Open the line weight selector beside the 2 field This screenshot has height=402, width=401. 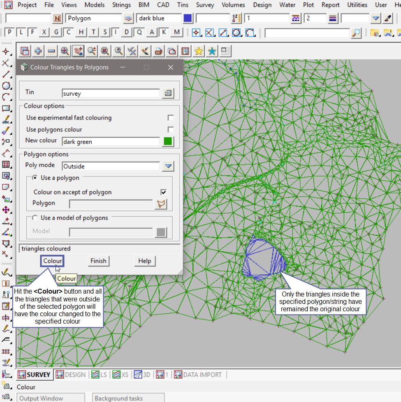(x=333, y=18)
